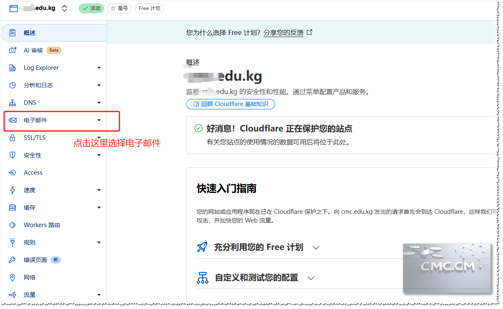Click the DNS network tree icon
503x309 pixels.
pyautogui.click(x=12, y=103)
